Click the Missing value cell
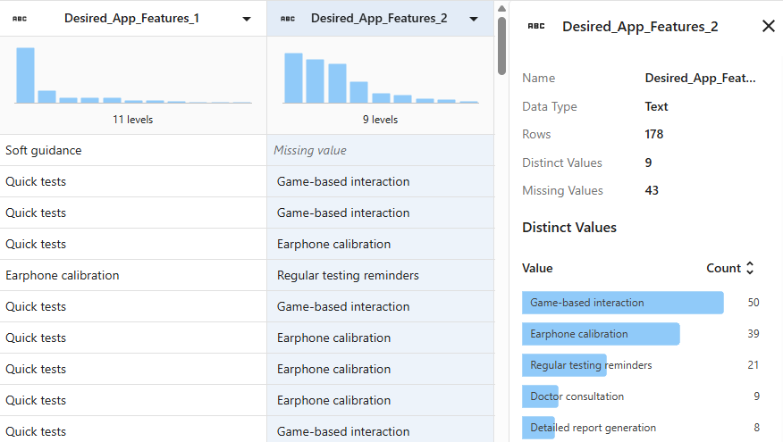783x442 pixels. point(380,151)
